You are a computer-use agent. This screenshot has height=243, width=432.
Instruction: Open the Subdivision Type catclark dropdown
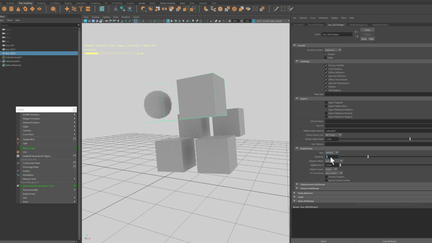point(335,152)
